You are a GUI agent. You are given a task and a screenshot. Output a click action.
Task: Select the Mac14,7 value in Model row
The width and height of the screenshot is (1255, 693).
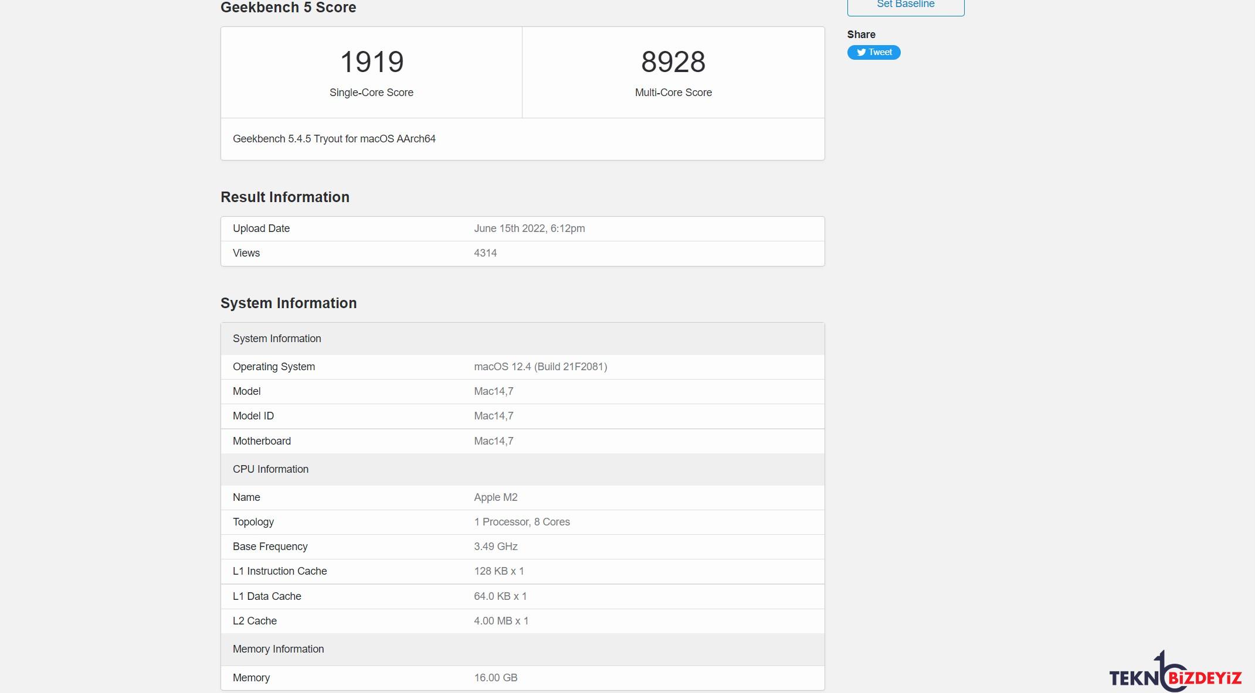coord(494,391)
